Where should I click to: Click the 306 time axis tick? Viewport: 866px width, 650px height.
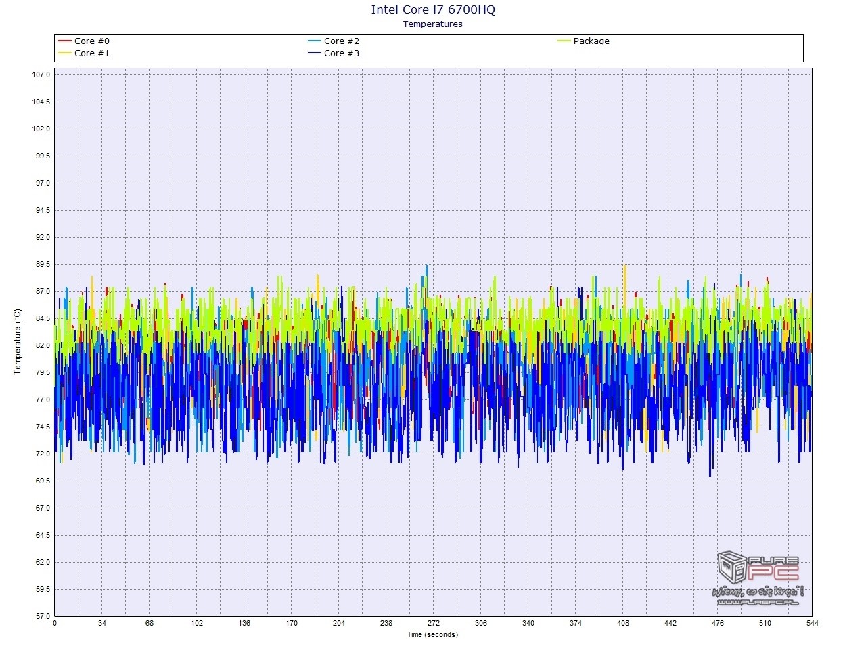(x=481, y=624)
